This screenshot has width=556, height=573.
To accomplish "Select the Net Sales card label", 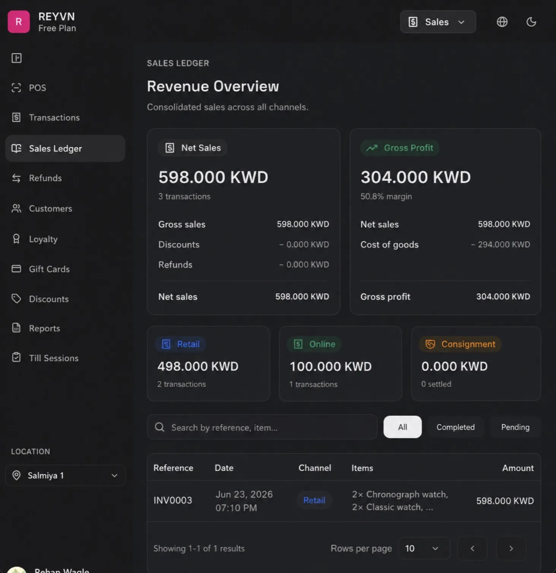I will click(x=193, y=148).
